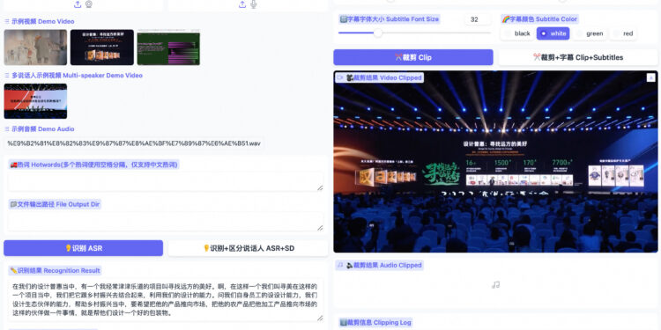This screenshot has width=661, height=330.
Task: Click the download icon on the clipped video
Action: click(x=651, y=77)
